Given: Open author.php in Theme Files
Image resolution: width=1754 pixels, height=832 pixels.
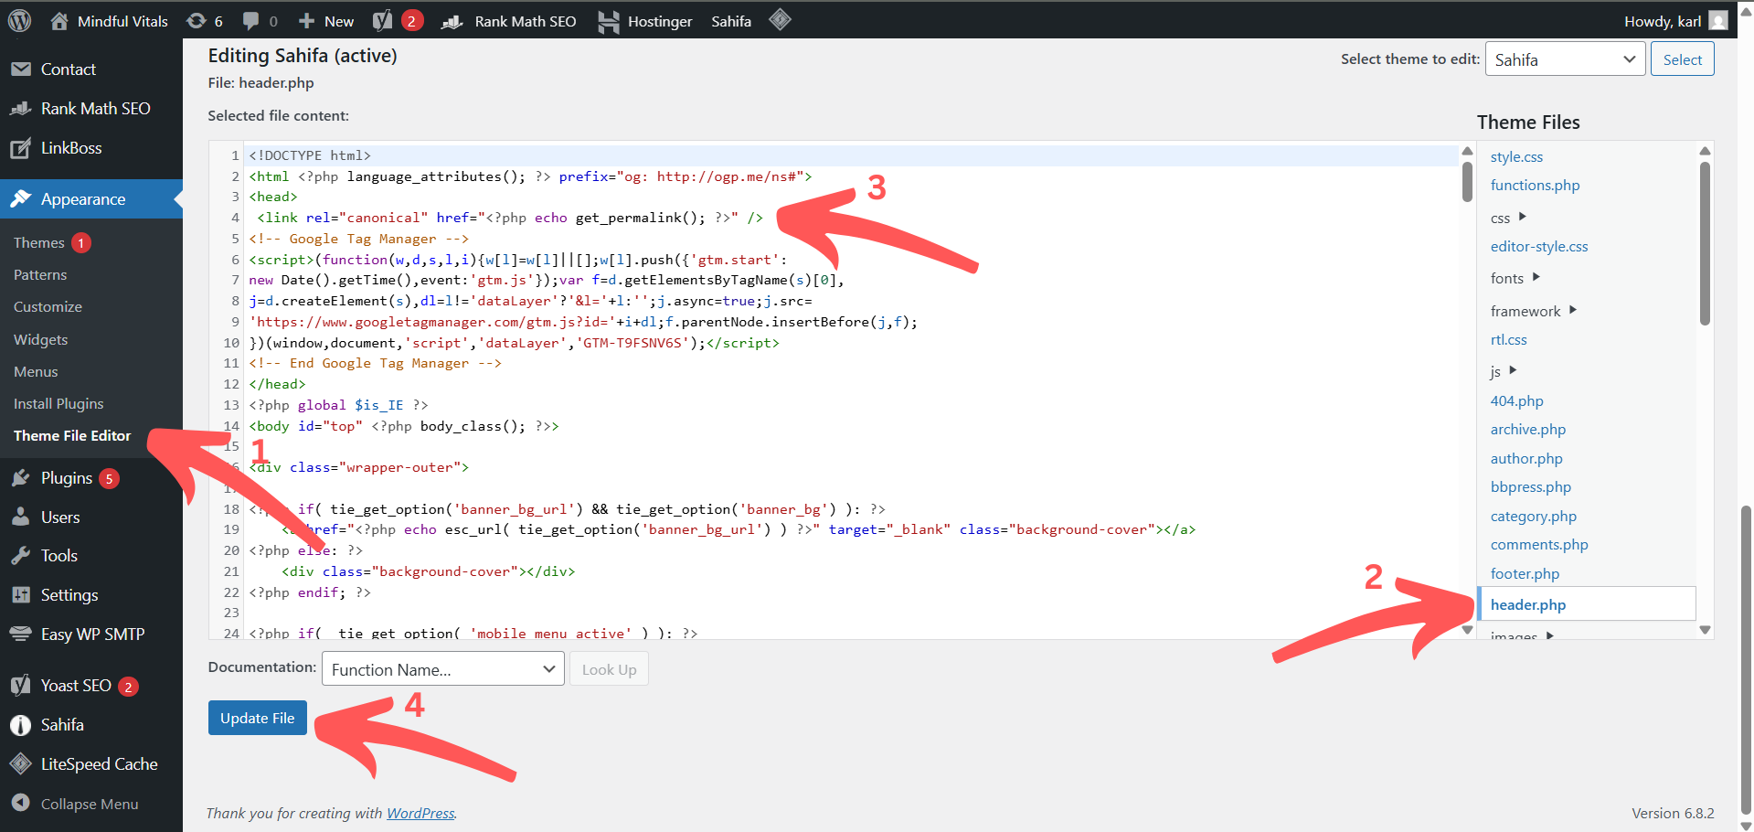Looking at the screenshot, I should 1526,458.
